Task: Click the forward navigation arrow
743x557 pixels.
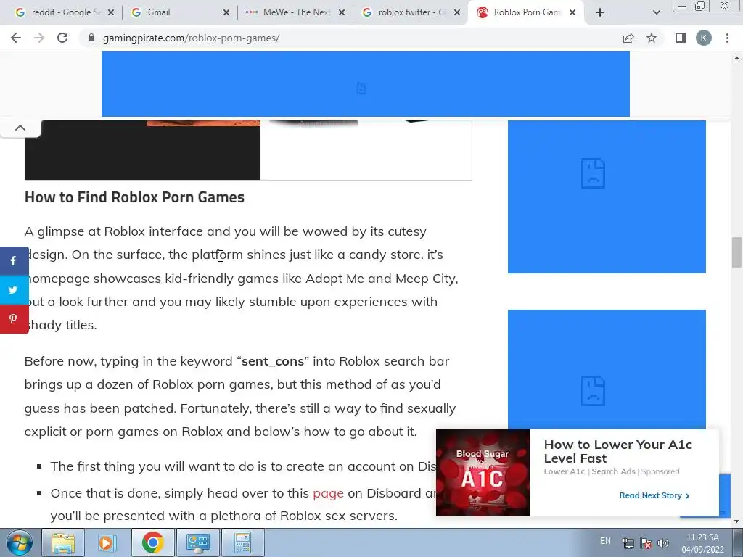Action: (x=39, y=38)
